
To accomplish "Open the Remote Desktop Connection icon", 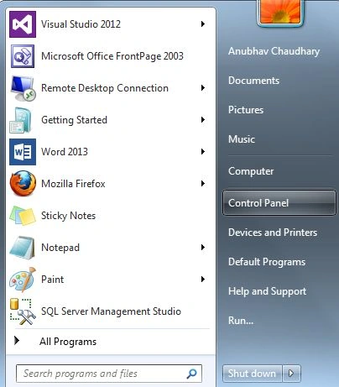I will pyautogui.click(x=23, y=88).
